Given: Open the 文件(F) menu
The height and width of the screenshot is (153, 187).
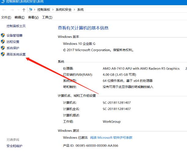Looking at the screenshot, I should point(6,17).
